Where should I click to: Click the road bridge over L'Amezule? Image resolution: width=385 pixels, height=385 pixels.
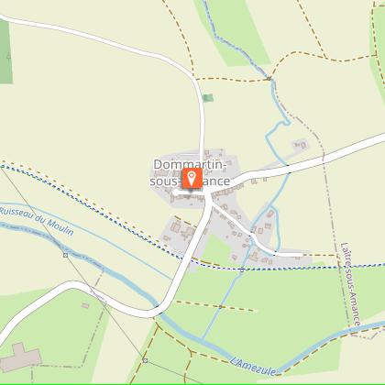click(156, 306)
